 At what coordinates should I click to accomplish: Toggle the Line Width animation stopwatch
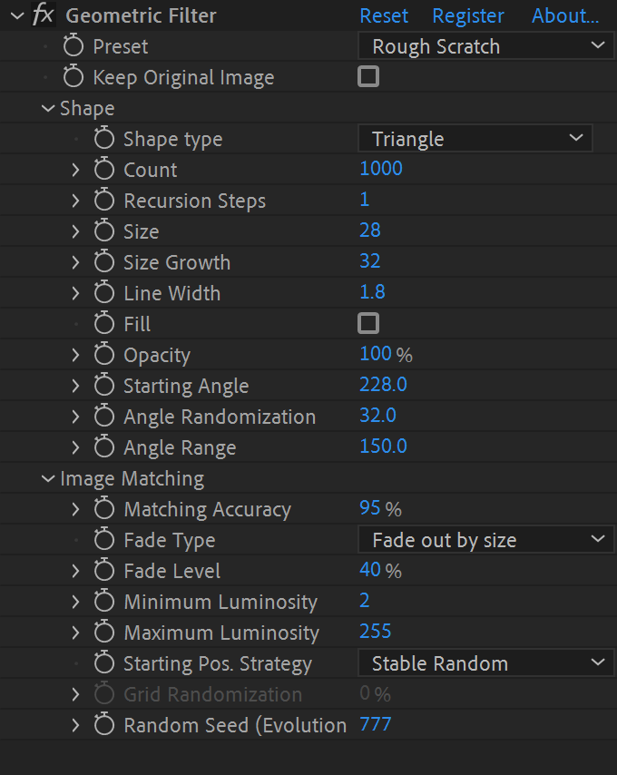coord(104,292)
